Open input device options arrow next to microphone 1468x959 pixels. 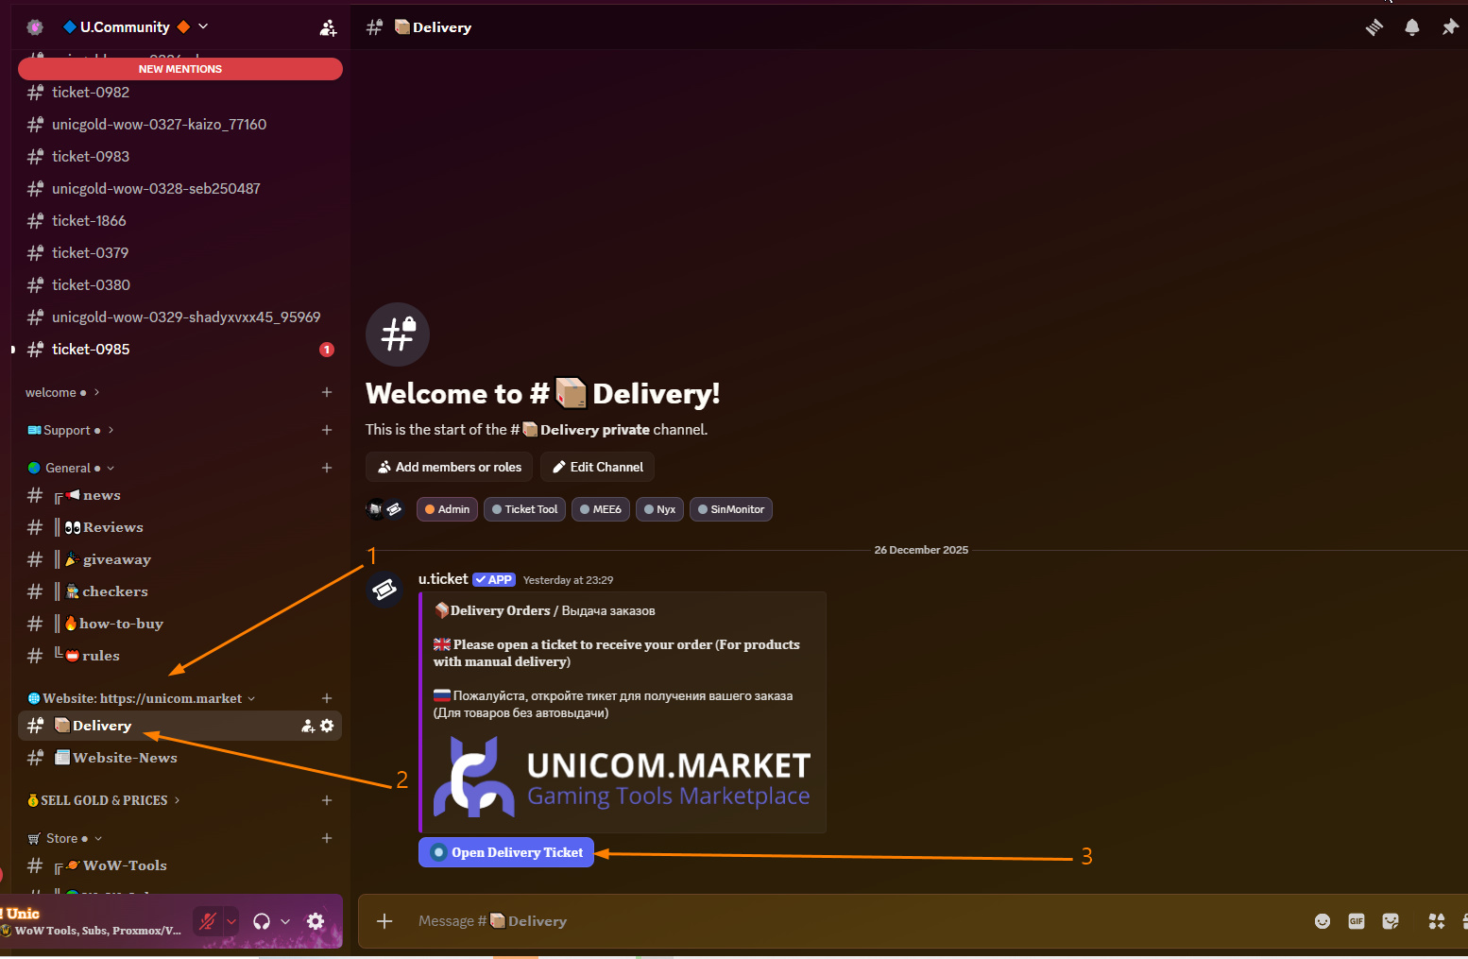[231, 921]
